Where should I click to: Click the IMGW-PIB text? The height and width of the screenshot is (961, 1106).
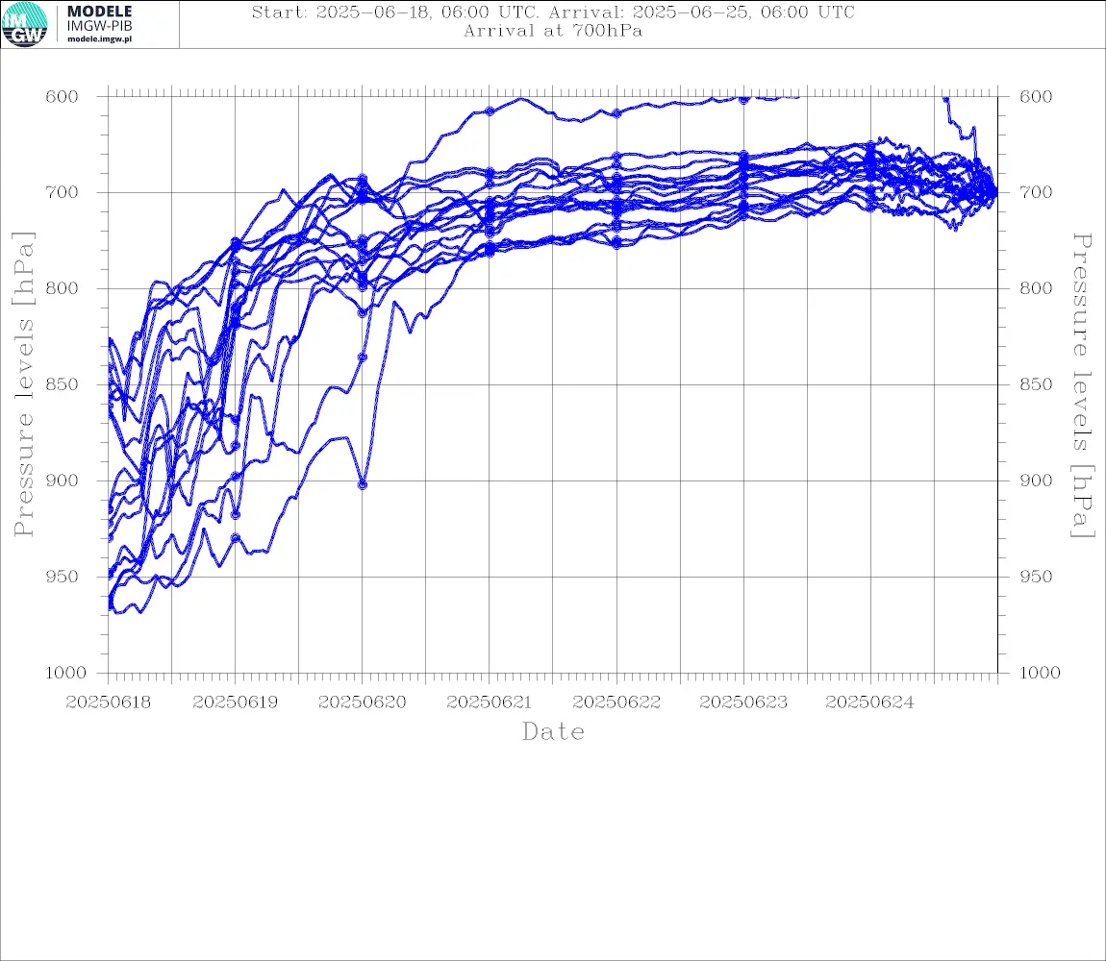[99, 26]
